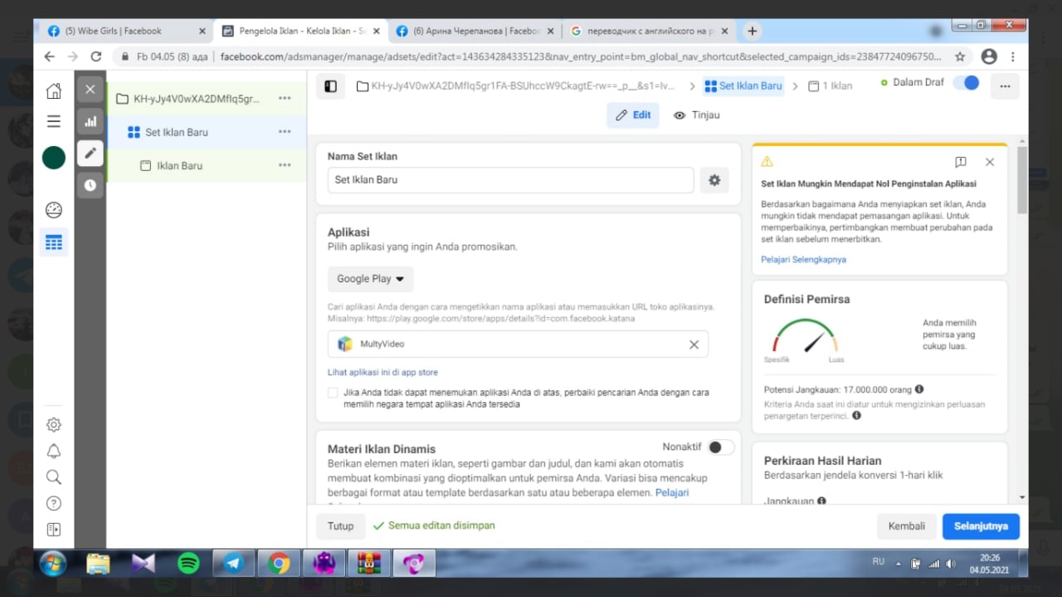Switch to the Wibe Girls Facebook browser tab
The image size is (1062, 597).
(x=126, y=31)
